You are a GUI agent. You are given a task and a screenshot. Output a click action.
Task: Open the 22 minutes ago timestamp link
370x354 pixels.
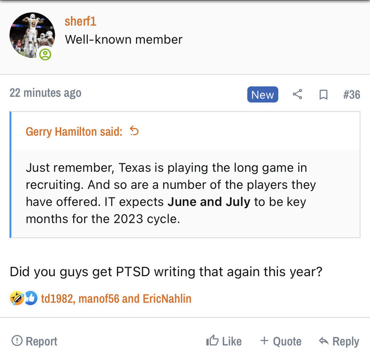point(45,93)
